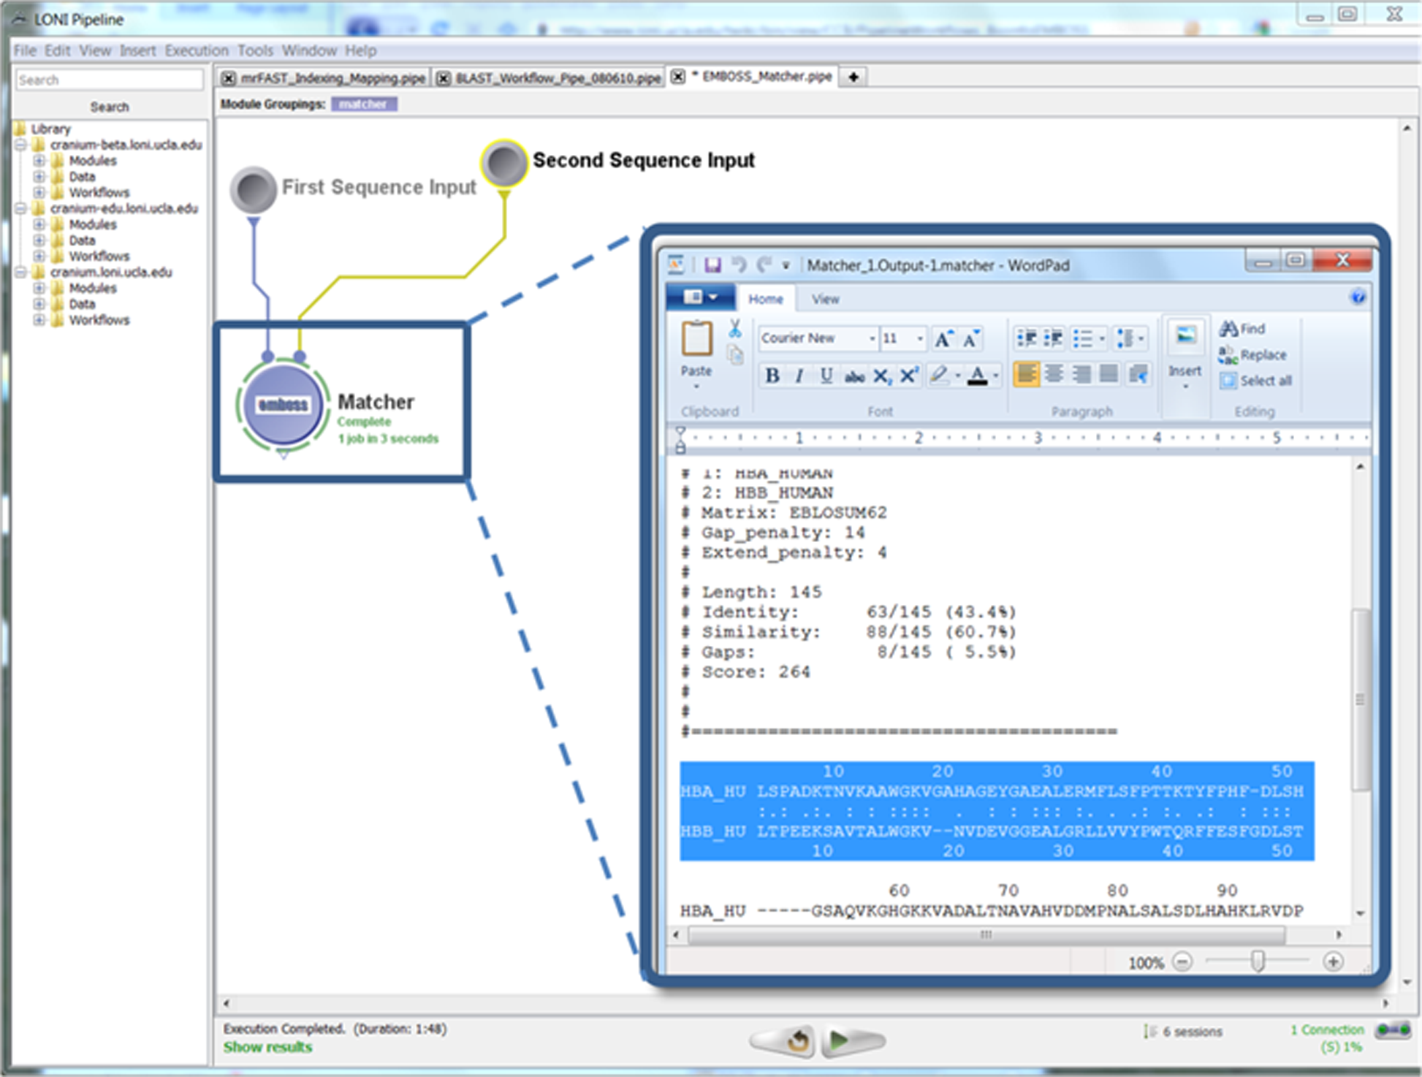Toggle Subscript formatting in WordPad
The width and height of the screenshot is (1422, 1077).
click(882, 376)
